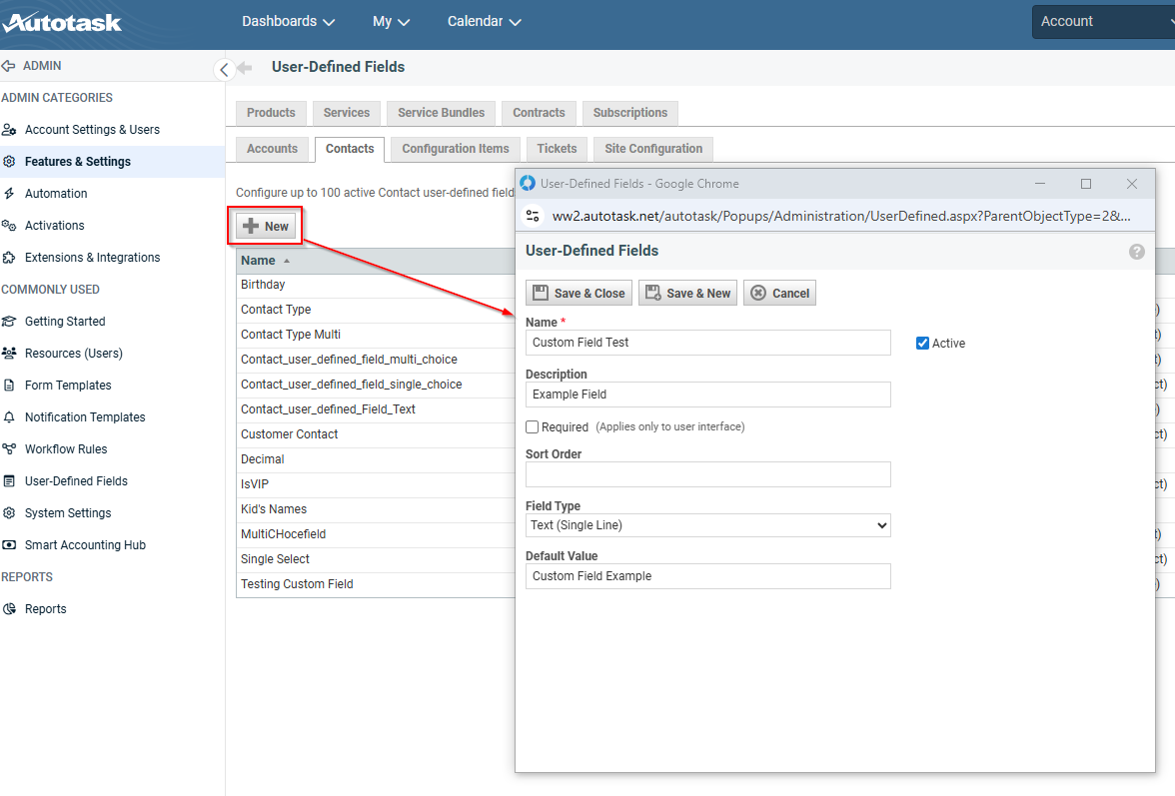Click the Save & Close button

(x=579, y=293)
